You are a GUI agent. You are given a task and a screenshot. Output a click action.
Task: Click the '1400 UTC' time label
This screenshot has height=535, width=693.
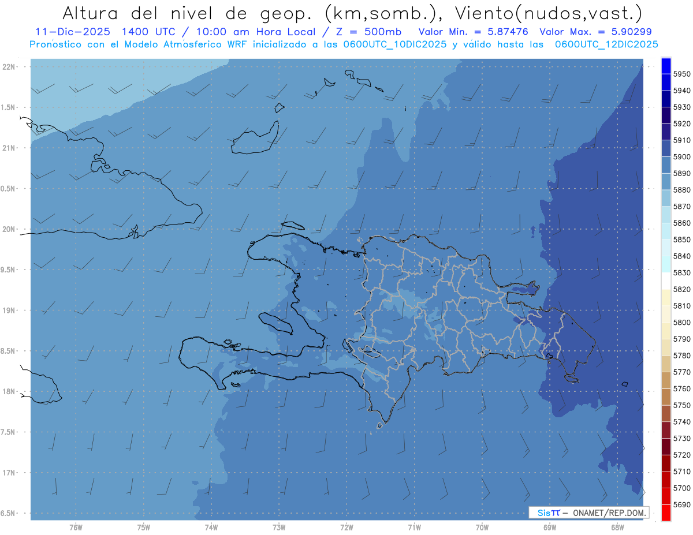[x=149, y=32]
